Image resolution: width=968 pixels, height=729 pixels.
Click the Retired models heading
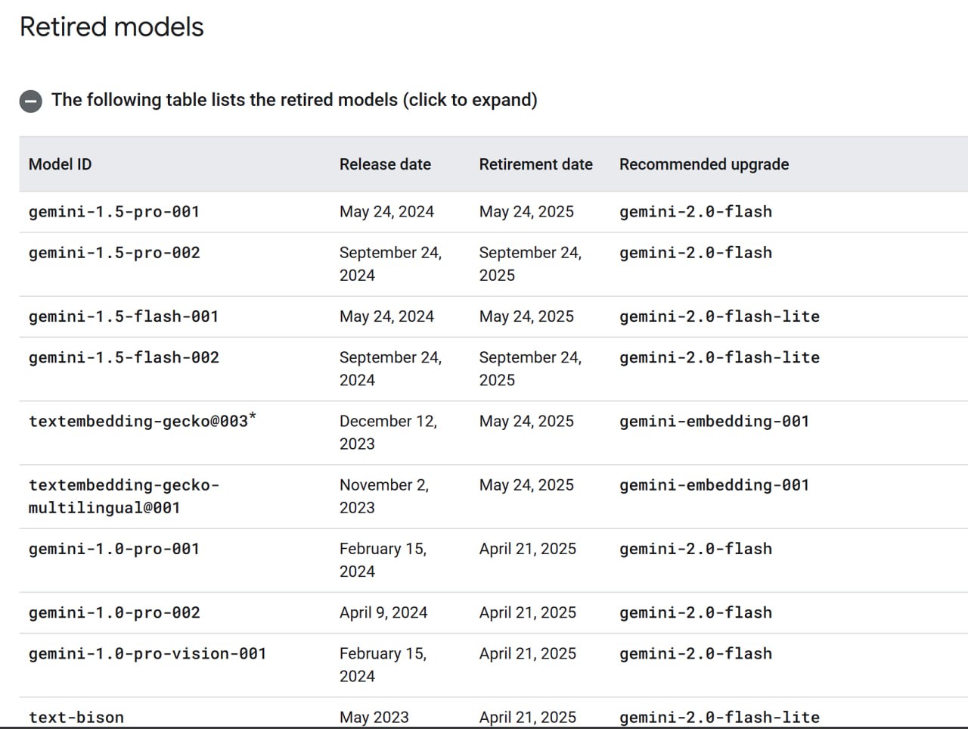[111, 26]
